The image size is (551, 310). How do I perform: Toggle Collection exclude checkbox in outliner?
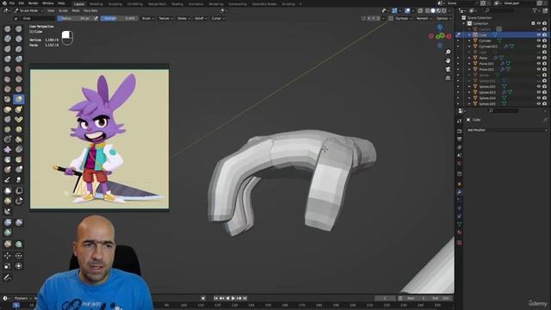pos(533,23)
